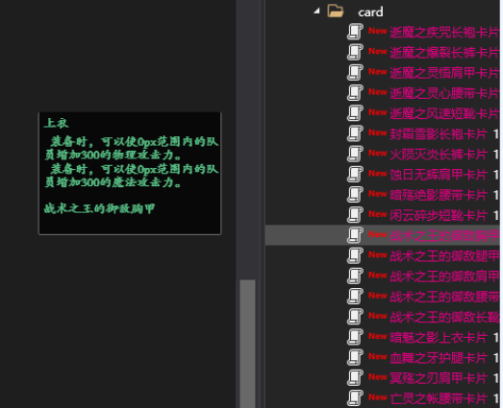The width and height of the screenshot is (503, 408).
Task: Click scroll icon of 逝魔之风速短靴卡片
Action: (x=355, y=112)
